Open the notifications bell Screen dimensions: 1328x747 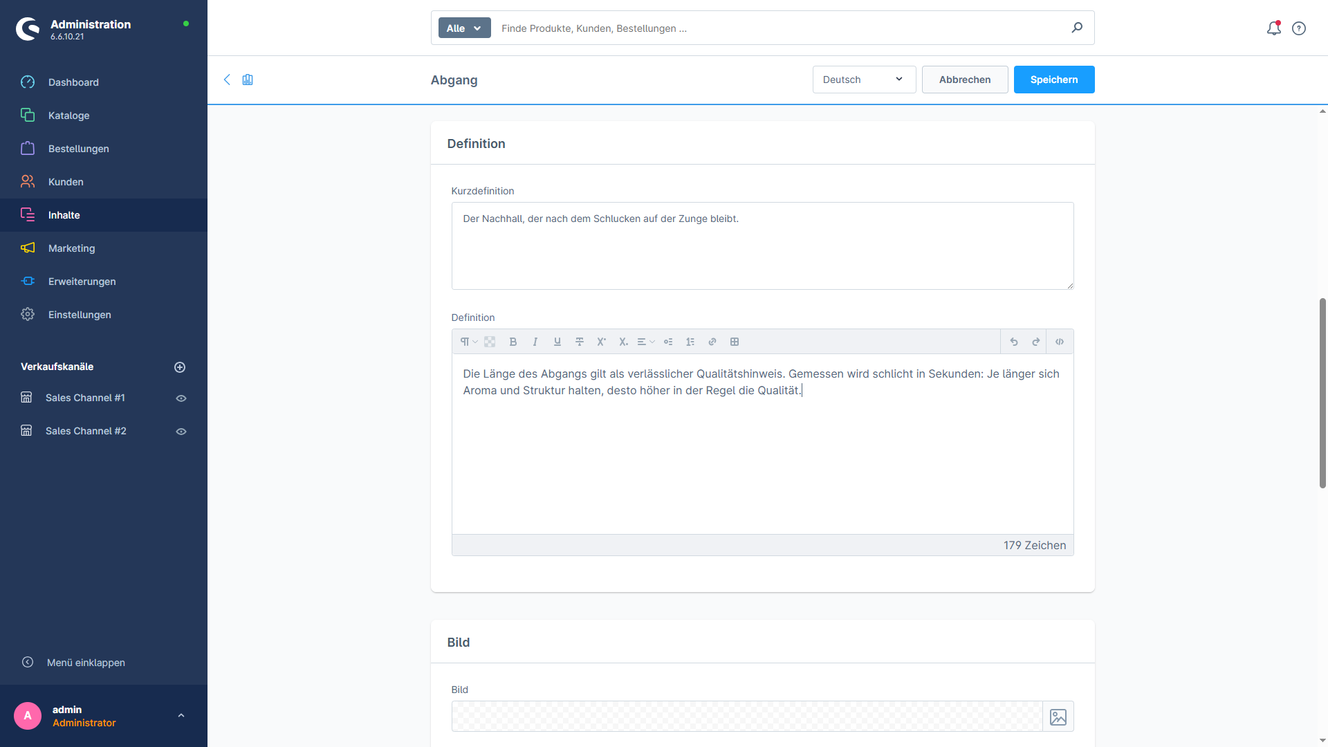[x=1274, y=28]
